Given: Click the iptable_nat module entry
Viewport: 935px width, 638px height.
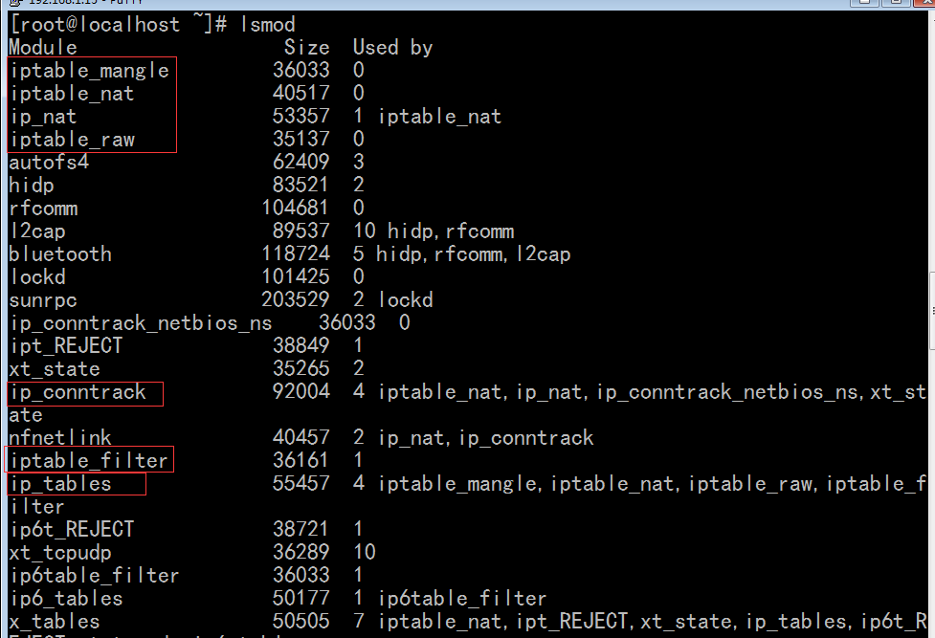Looking at the screenshot, I should coord(72,94).
